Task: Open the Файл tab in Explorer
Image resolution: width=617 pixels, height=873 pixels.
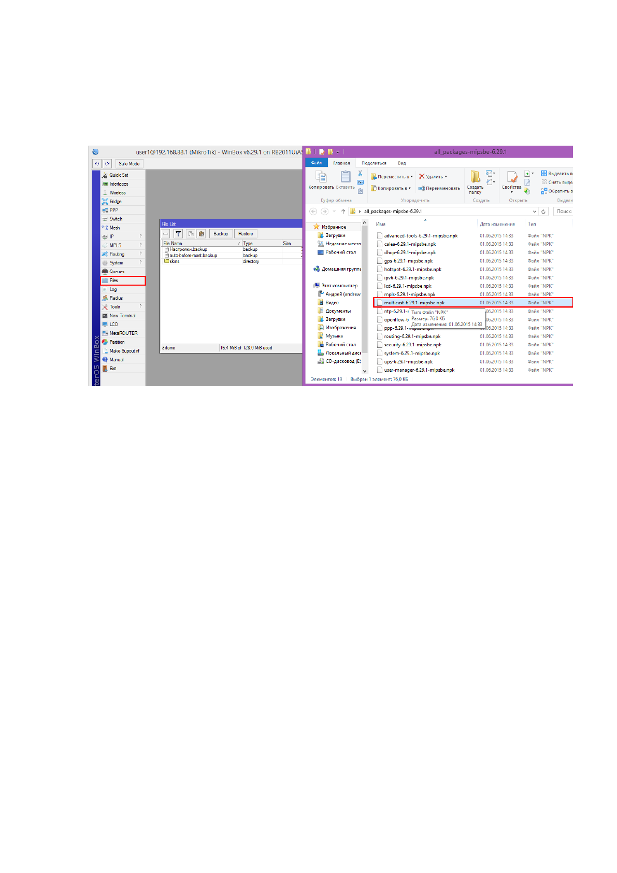Action: (317, 163)
